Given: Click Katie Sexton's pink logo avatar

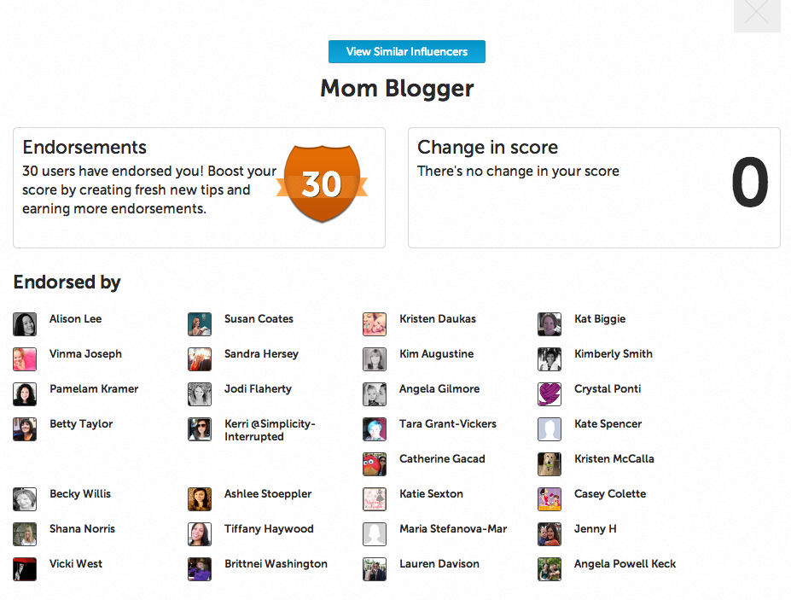Looking at the screenshot, I should pos(375,499).
